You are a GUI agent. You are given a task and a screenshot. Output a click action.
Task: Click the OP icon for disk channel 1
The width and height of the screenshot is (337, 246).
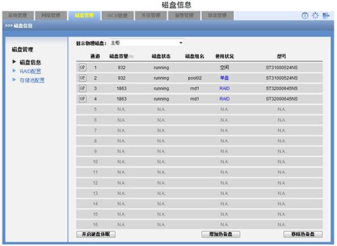coord(82,67)
